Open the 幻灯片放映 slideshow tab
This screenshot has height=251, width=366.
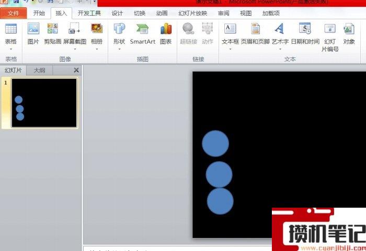point(193,13)
